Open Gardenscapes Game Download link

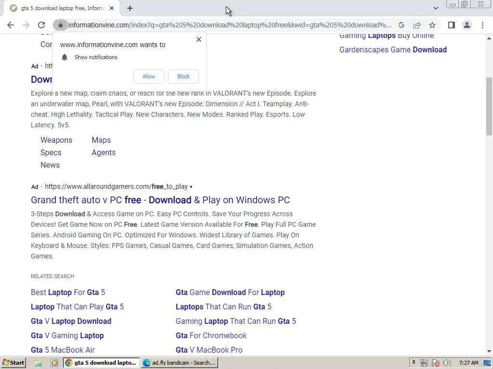pos(393,50)
